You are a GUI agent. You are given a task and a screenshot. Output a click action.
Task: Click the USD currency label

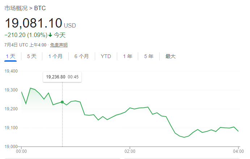70,25
